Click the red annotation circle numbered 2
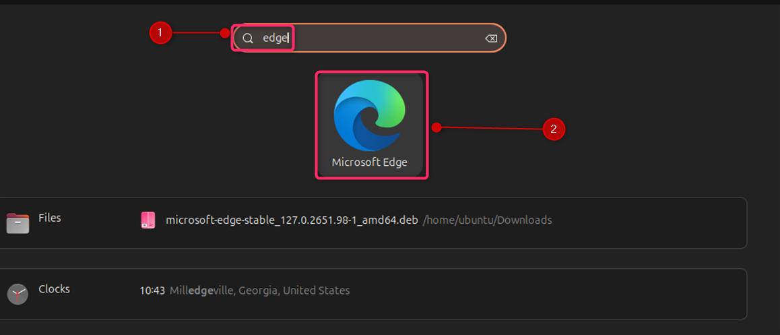 point(554,129)
